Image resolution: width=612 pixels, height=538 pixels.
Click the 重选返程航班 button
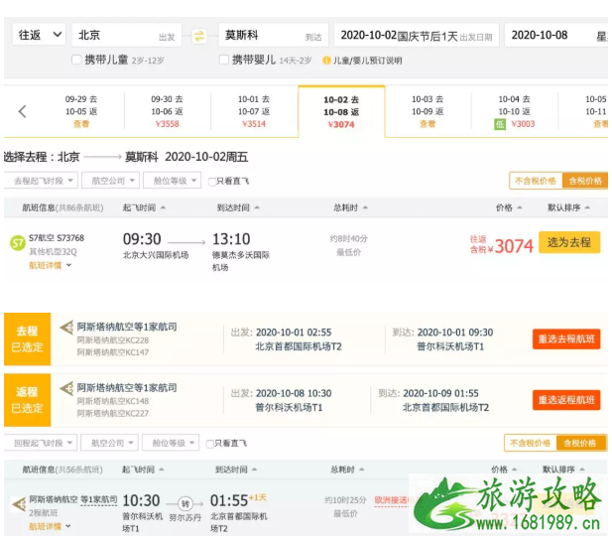pyautogui.click(x=566, y=400)
